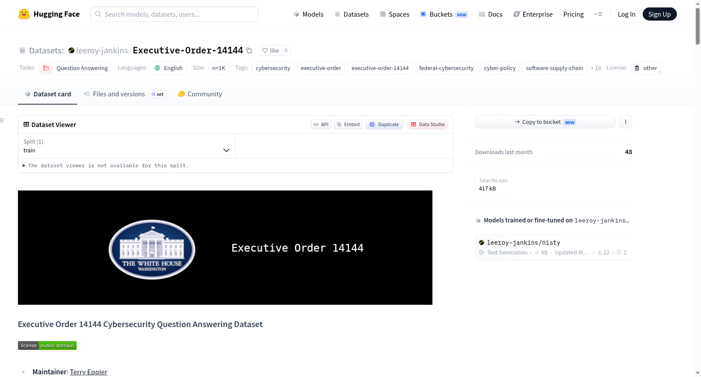
Task: Click the public domain license badge
Action: [x=47, y=345]
